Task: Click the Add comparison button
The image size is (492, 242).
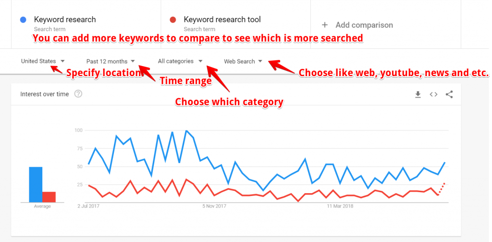Action: [364, 25]
